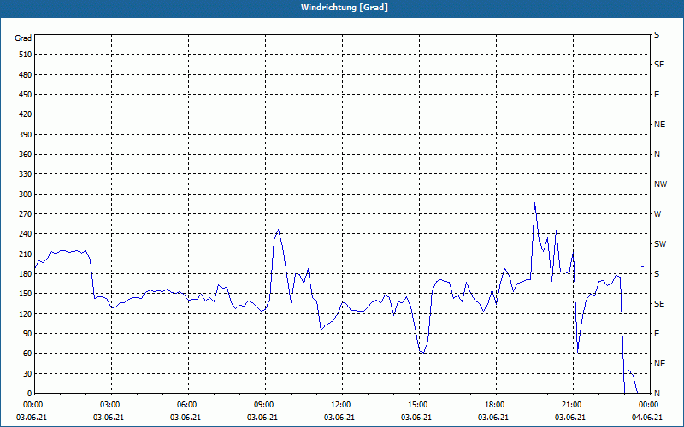Select the 18:00 time label on the x-axis
This screenshot has width=684, height=427.
click(495, 405)
